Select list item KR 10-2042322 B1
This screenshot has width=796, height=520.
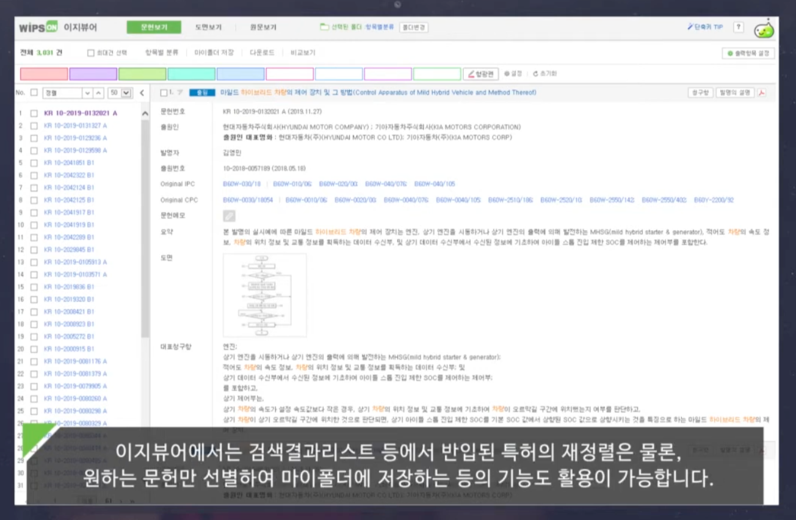click(x=69, y=175)
